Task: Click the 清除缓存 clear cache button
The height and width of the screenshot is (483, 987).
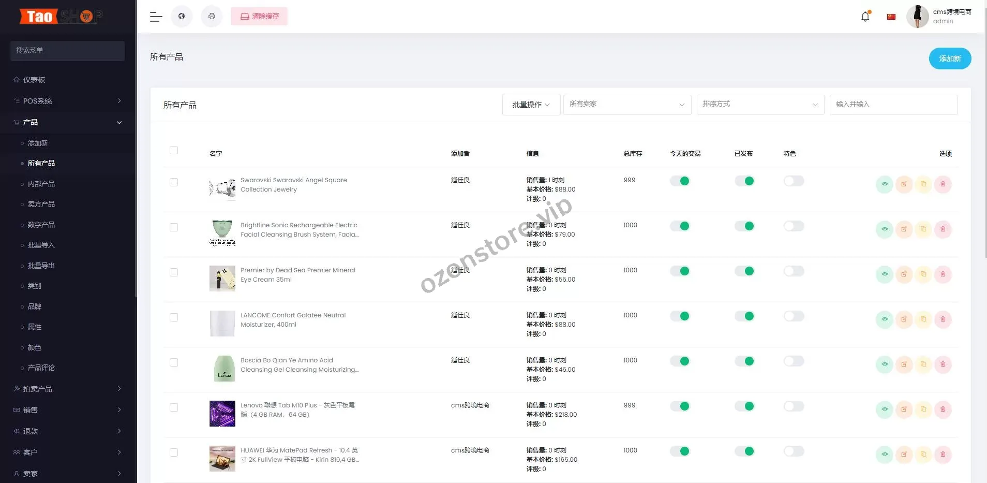Action: (259, 16)
